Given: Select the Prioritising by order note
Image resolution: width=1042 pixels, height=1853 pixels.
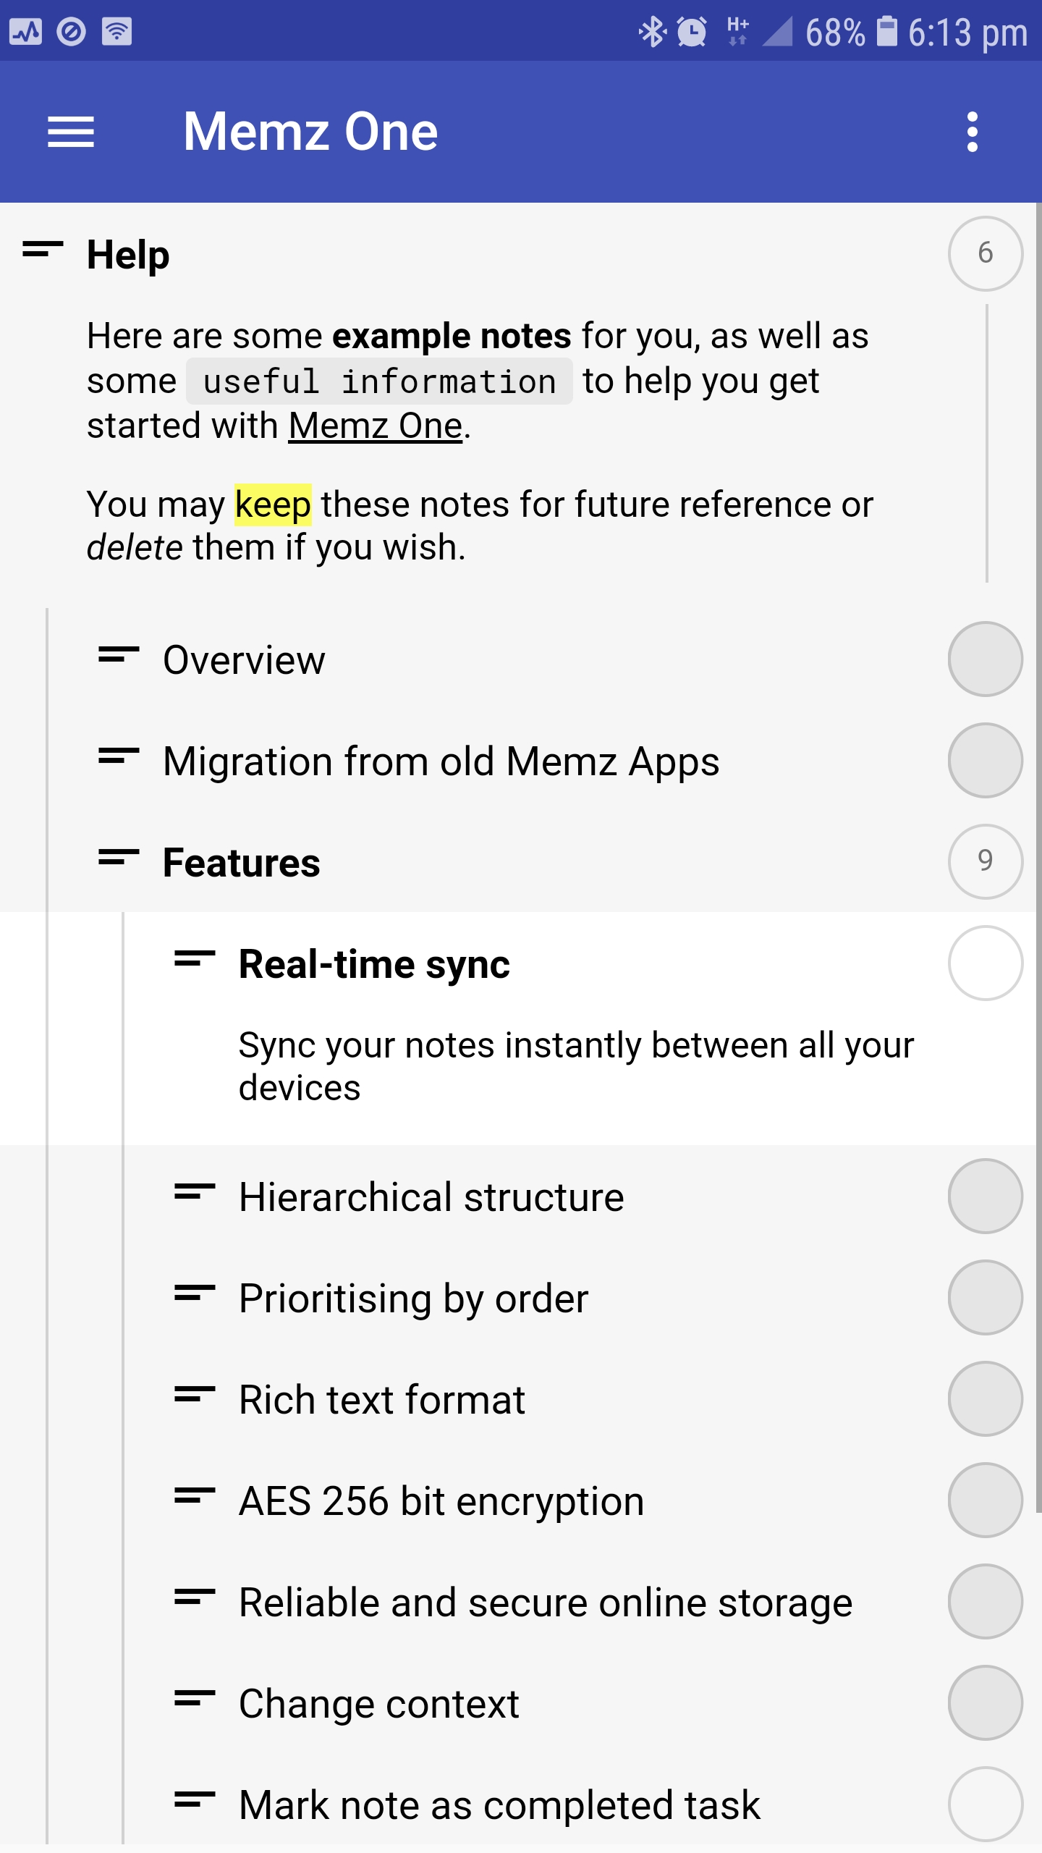Looking at the screenshot, I should 413,1299.
